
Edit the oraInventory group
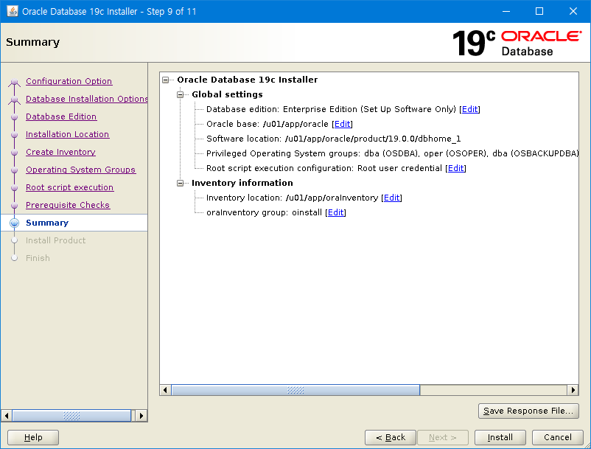pyautogui.click(x=335, y=212)
